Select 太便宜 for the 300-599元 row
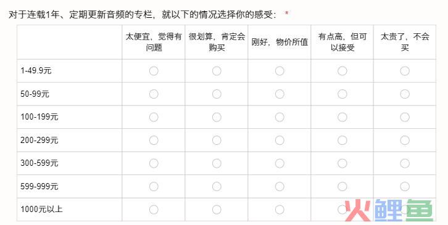Viewport: 448px width, 225px height. pos(154,163)
